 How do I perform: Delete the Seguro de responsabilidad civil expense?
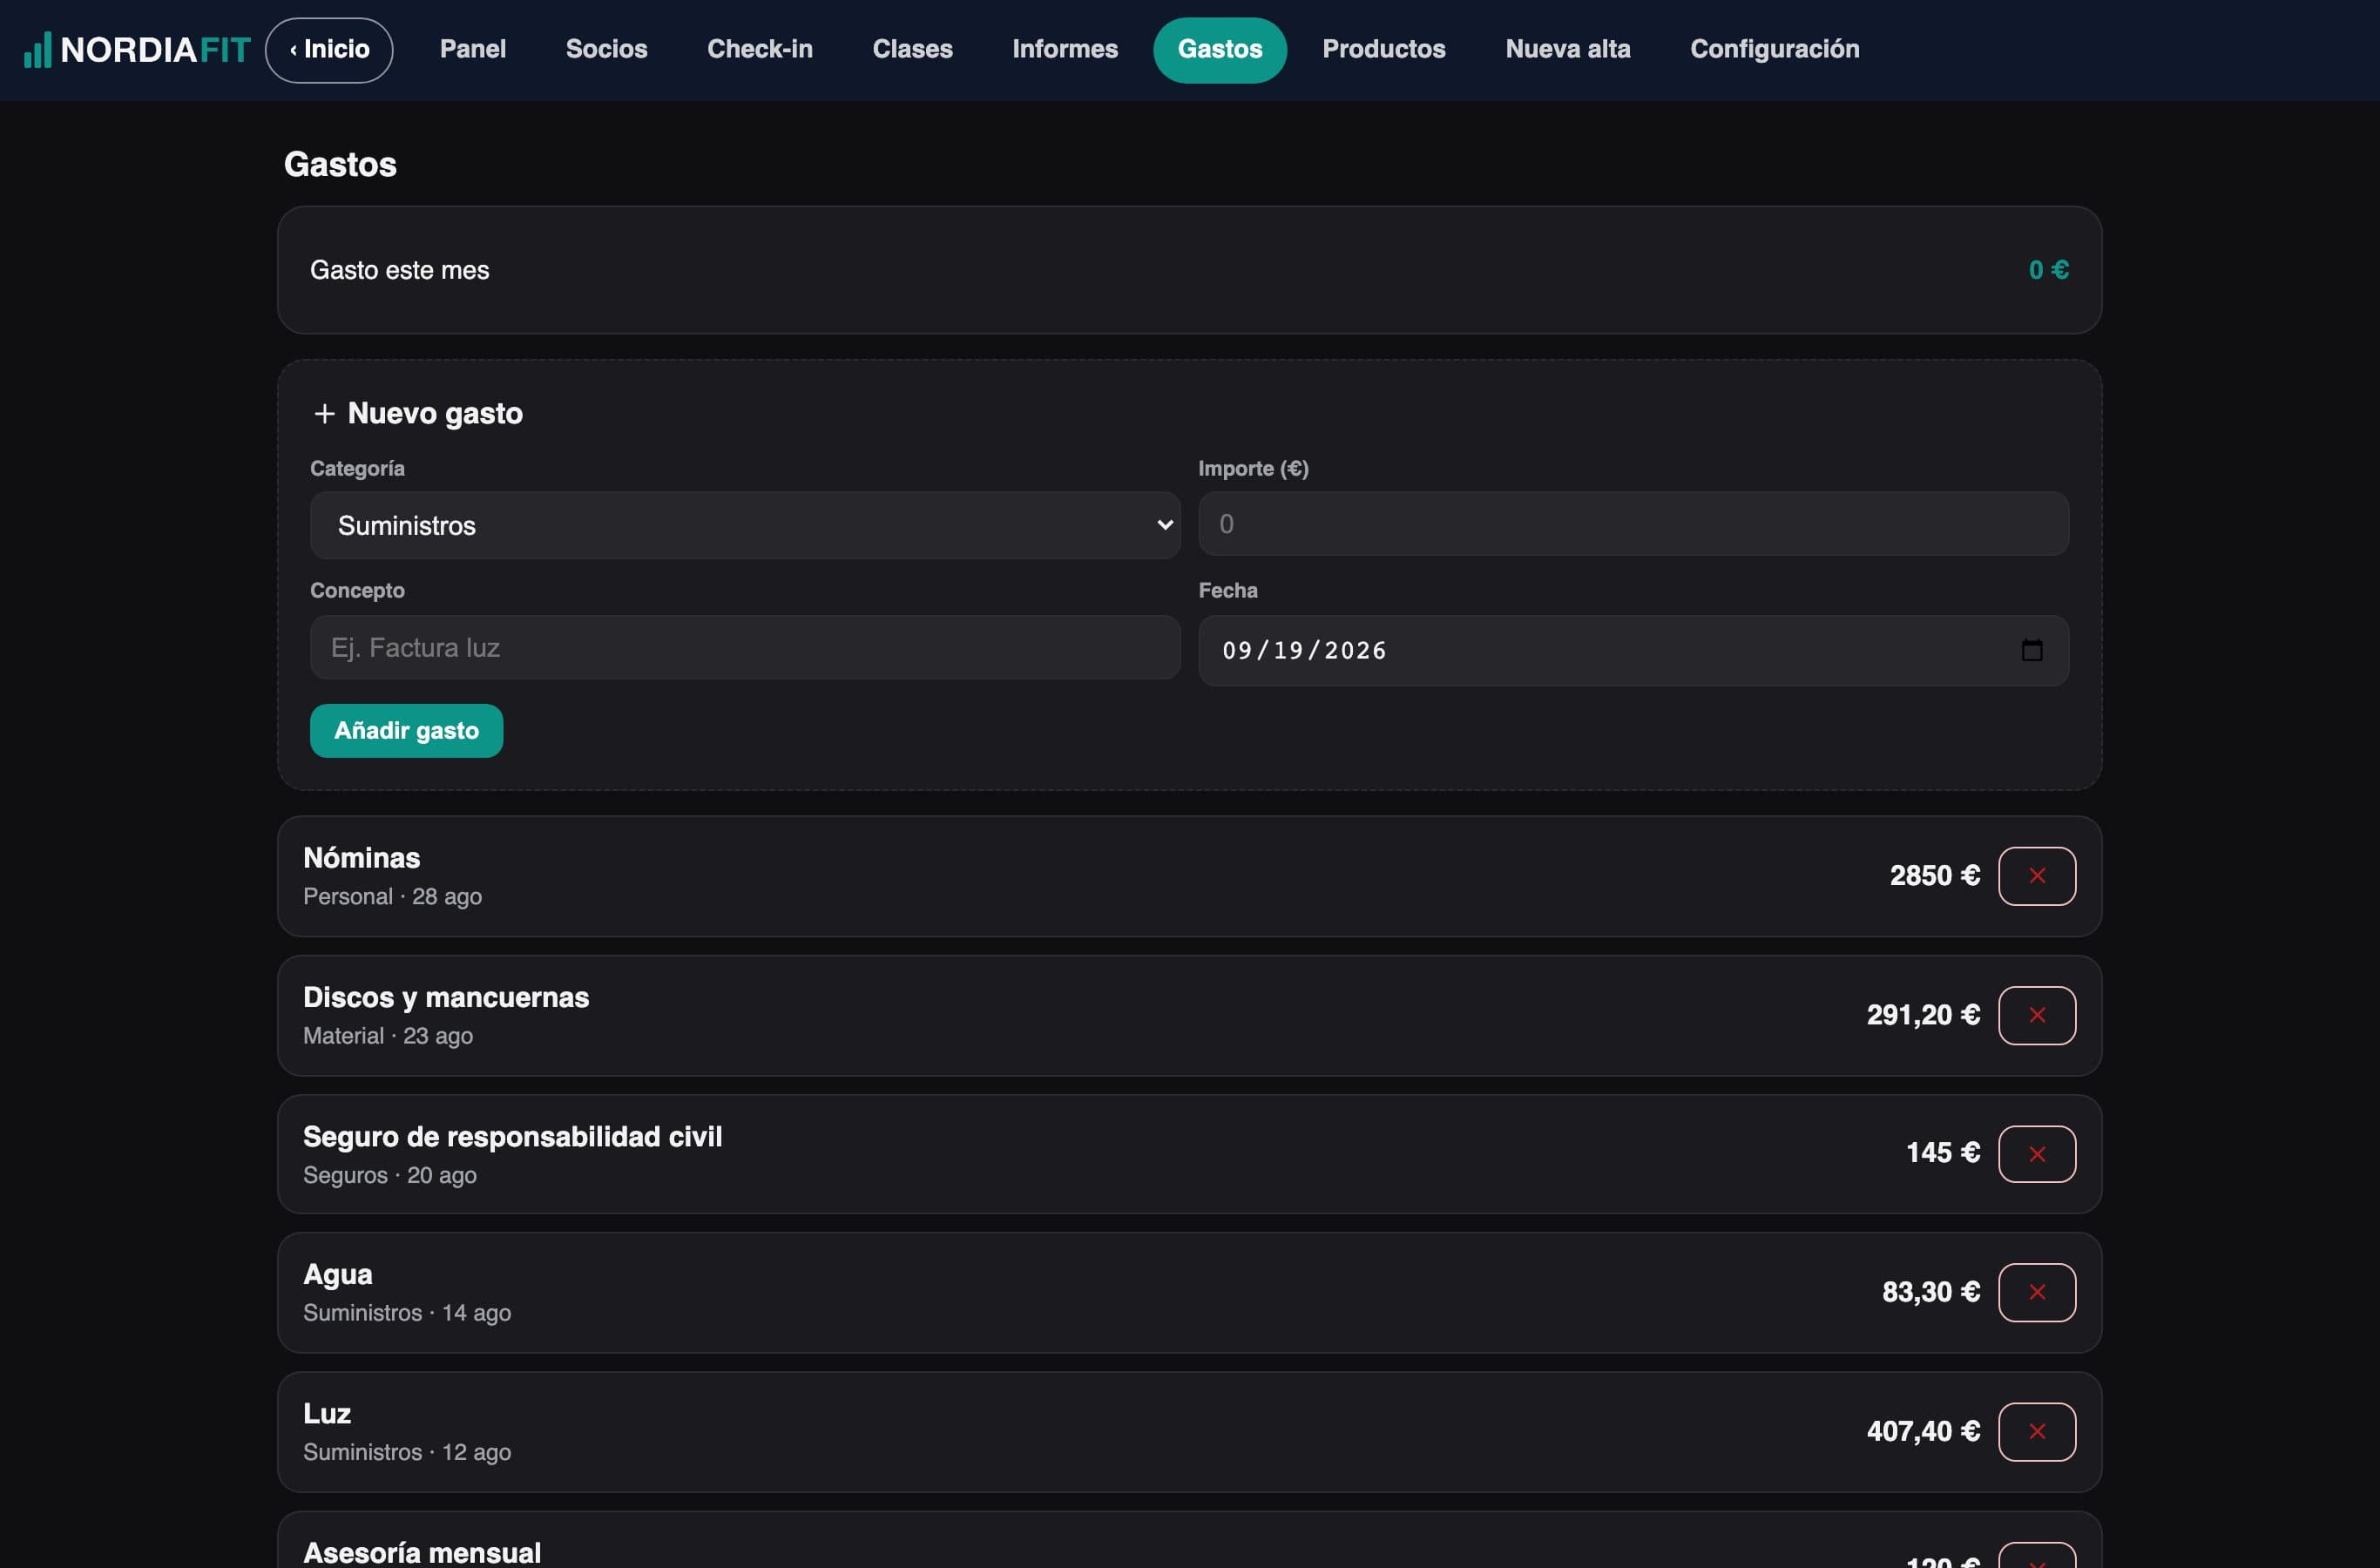(2036, 1154)
